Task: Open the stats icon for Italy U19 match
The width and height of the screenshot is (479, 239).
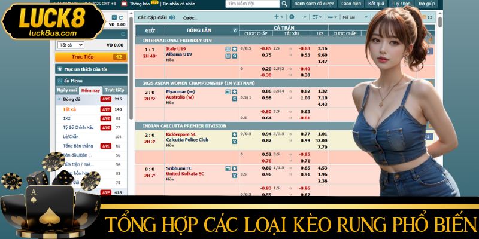Action: [228, 48]
